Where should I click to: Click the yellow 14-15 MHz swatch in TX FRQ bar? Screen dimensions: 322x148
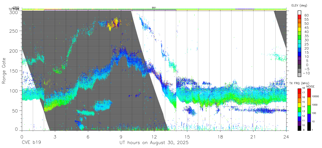coord(299,104)
